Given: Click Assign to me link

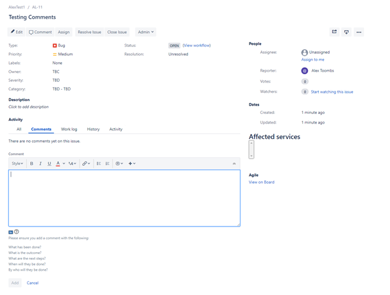Looking at the screenshot, I should (312, 60).
